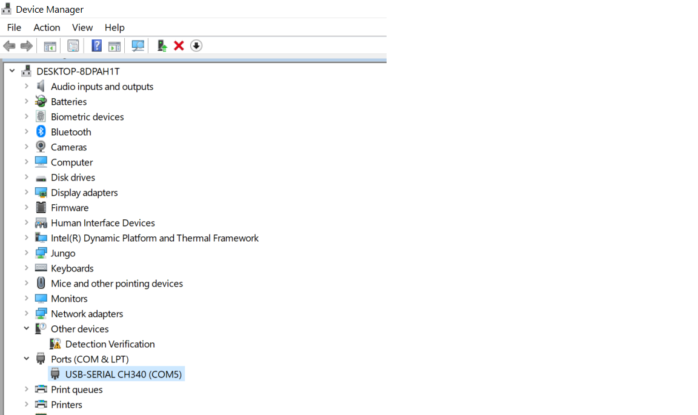Select the Jungo label
698x415 pixels.
pos(63,253)
